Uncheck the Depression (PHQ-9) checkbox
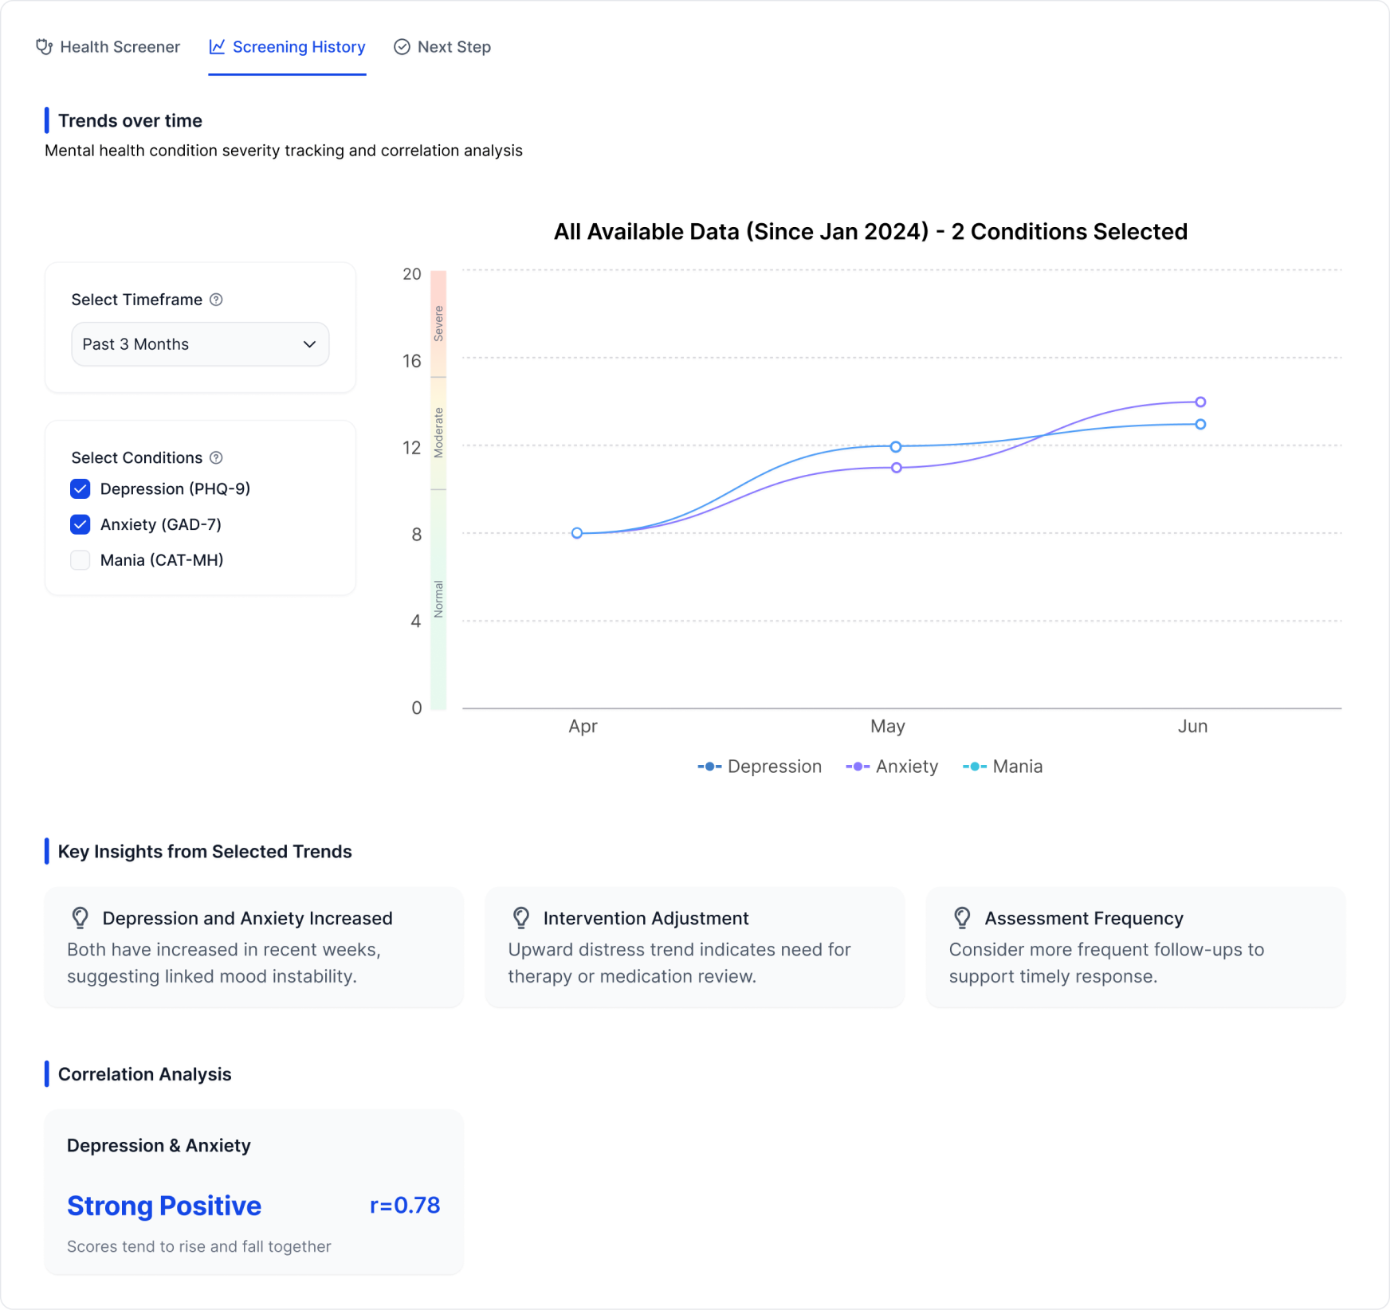 pos(80,488)
